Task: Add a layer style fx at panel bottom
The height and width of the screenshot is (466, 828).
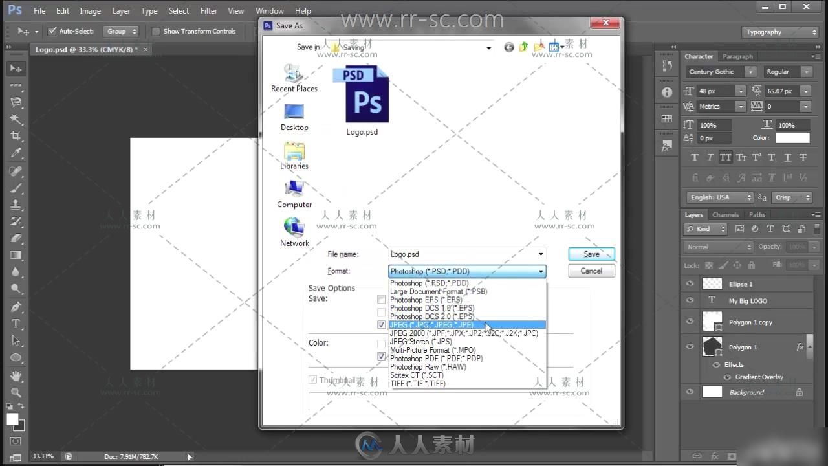Action: pyautogui.click(x=715, y=456)
